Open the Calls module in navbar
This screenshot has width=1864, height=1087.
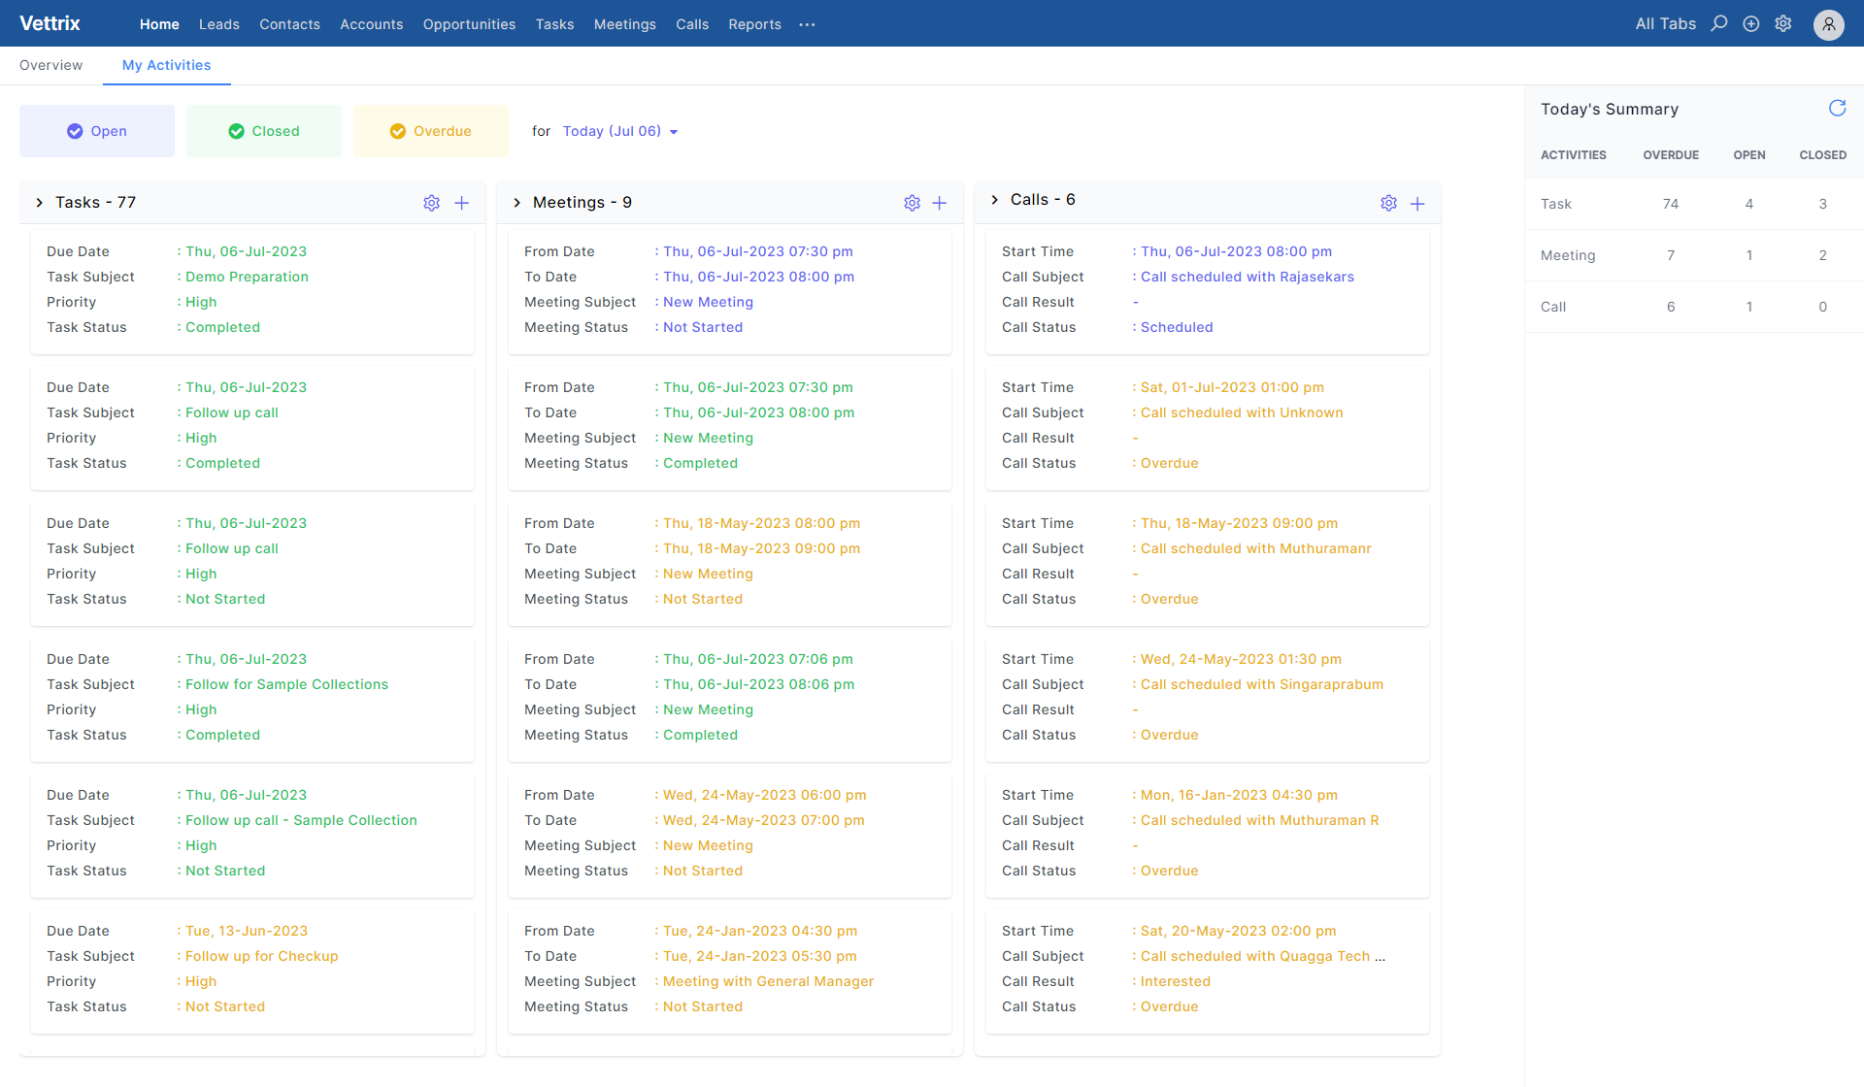692,24
